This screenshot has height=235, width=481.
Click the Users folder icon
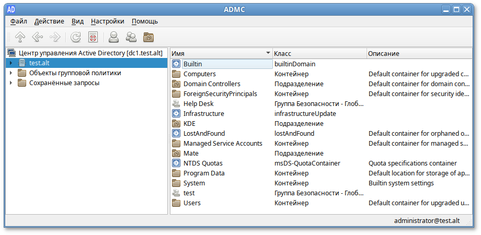tap(176, 203)
